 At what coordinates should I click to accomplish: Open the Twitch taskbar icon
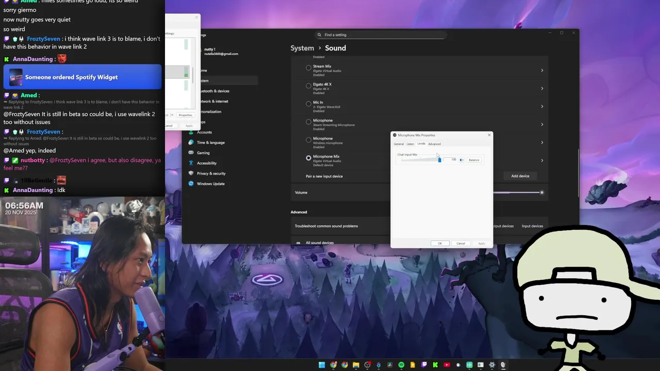pyautogui.click(x=424, y=365)
